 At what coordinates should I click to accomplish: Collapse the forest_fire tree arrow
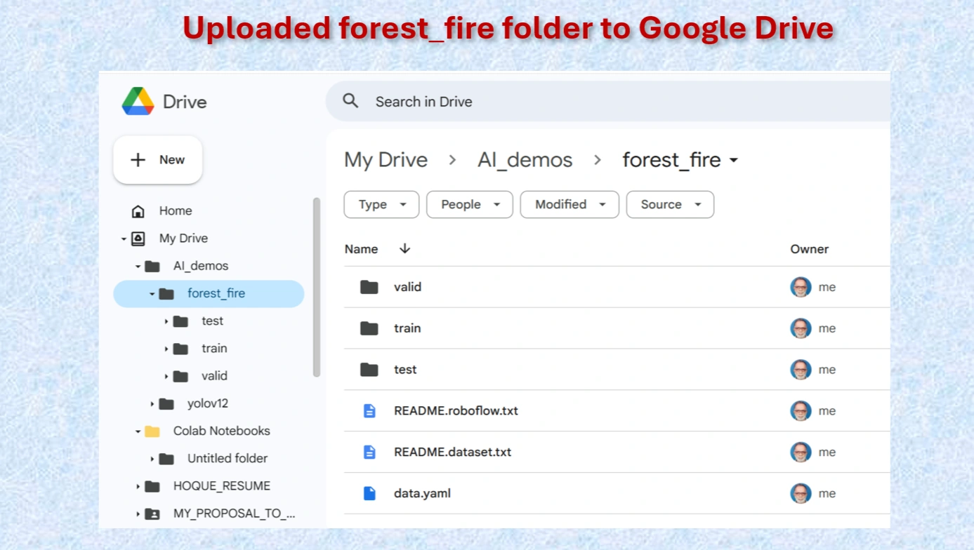tap(152, 294)
